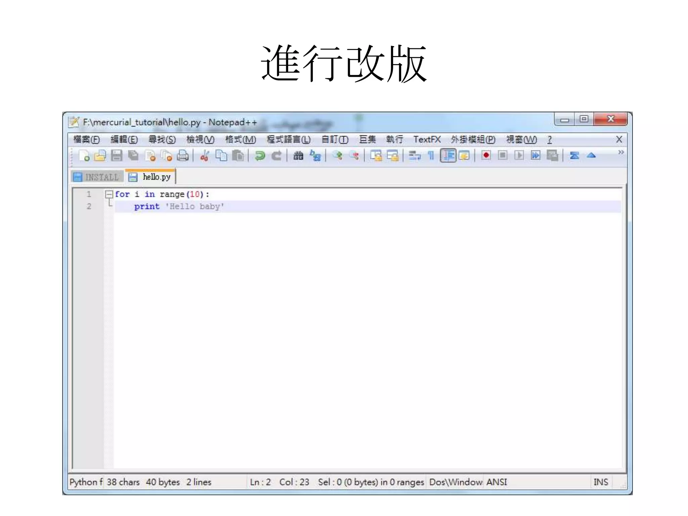This screenshot has height=516, width=688.
Task: Click the Open file folder icon
Action: [x=100, y=156]
